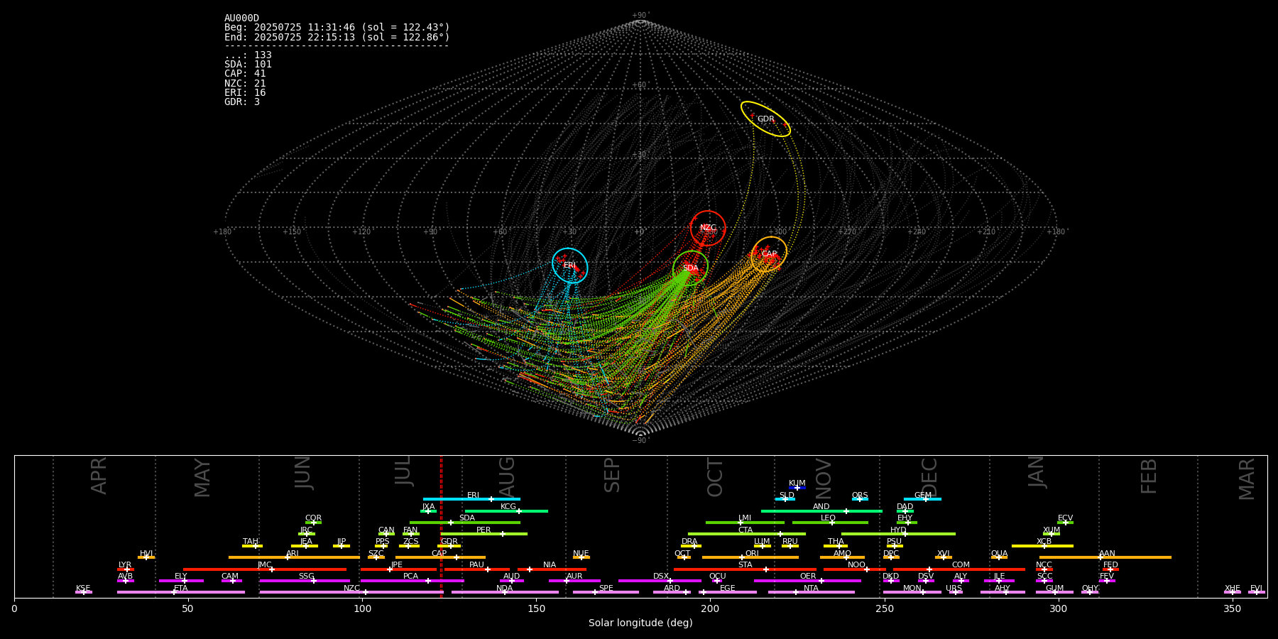Click the 'ERI: 16' count in legend
The image size is (1278, 639).
(245, 92)
